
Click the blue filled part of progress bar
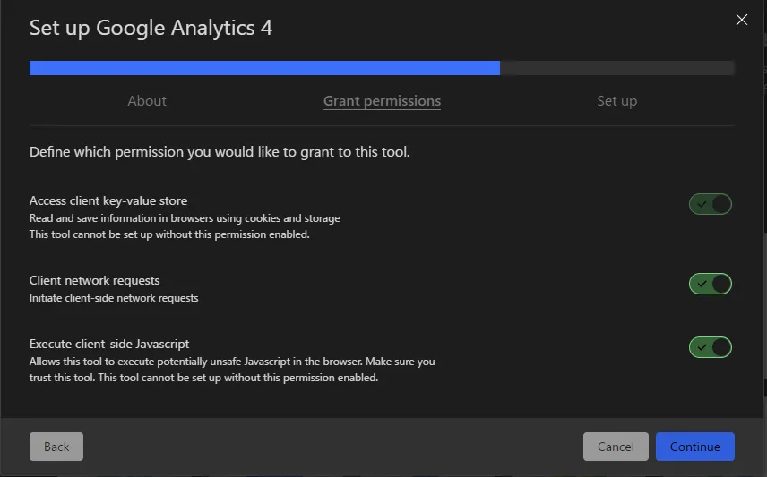click(x=264, y=68)
